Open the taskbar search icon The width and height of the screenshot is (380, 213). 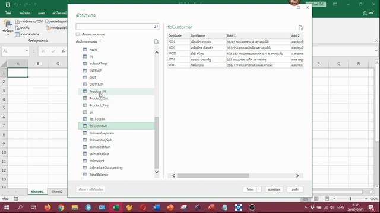coord(20,208)
